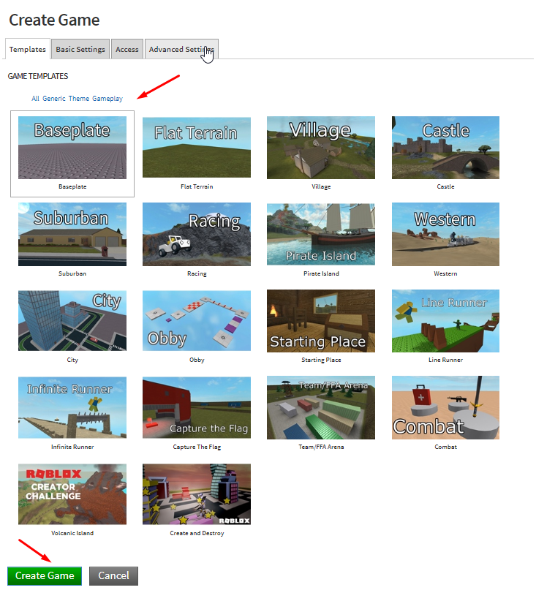Image resolution: width=536 pixels, height=601 pixels.
Task: Click the 'Western' caption text
Action: [x=445, y=273]
